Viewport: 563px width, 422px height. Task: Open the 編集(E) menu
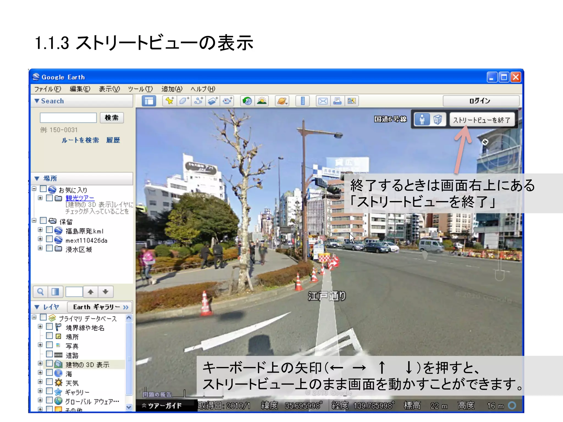(x=80, y=89)
